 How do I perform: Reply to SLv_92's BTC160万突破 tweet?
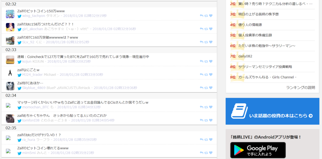pos(202,42)
